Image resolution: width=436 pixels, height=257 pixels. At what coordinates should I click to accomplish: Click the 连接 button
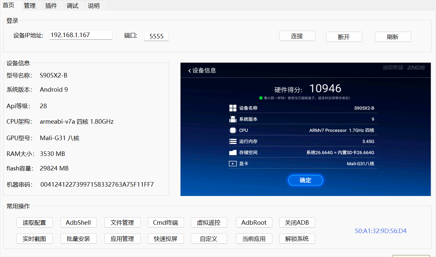pos(297,36)
